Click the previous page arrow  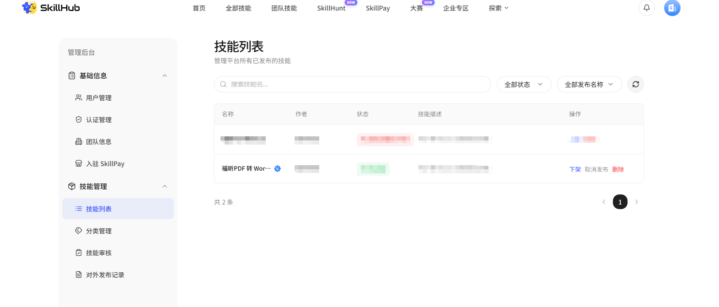604,202
